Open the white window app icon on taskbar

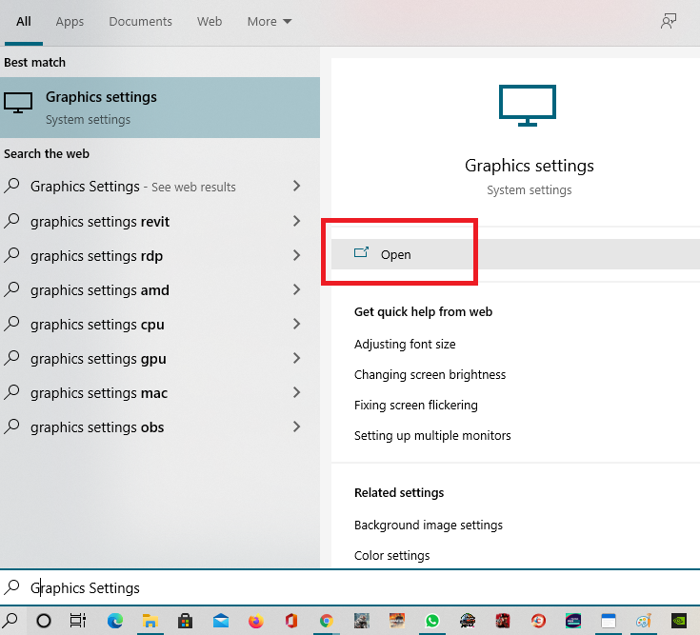tap(608, 621)
